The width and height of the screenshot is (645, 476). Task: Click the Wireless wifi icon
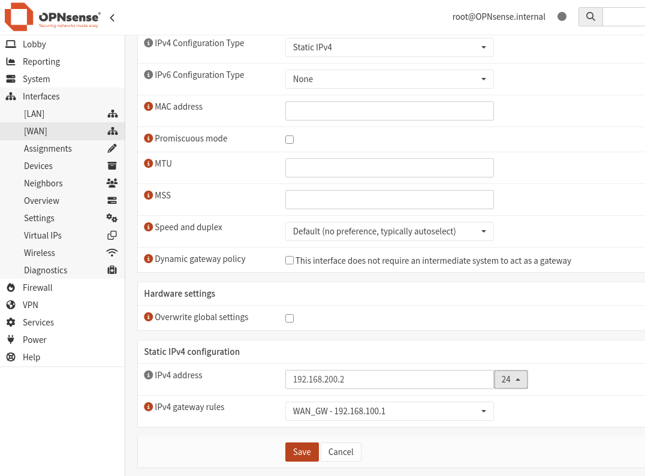pos(112,252)
